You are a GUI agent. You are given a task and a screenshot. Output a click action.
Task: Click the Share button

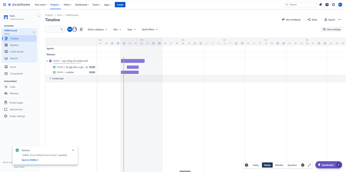[x=312, y=20]
